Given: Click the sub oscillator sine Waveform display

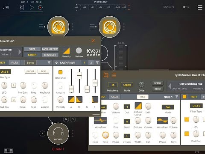Looking at the screenshot, I should (x=162, y=121).
